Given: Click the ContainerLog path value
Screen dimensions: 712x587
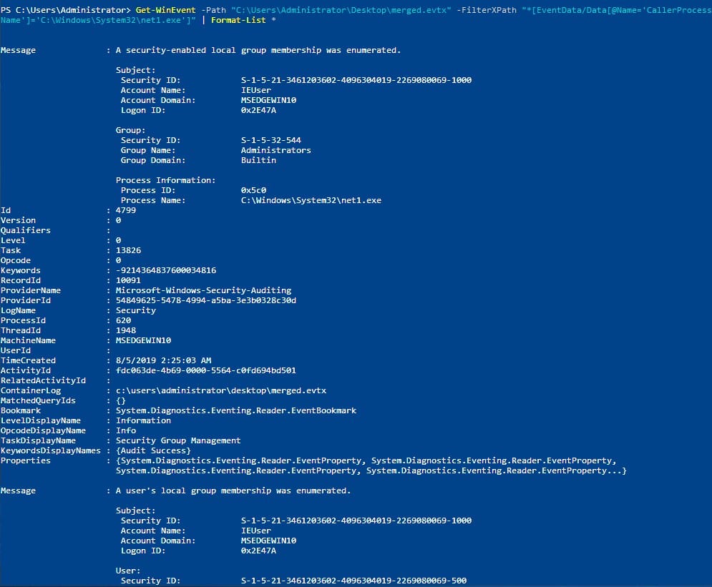Looking at the screenshot, I should pos(221,390).
